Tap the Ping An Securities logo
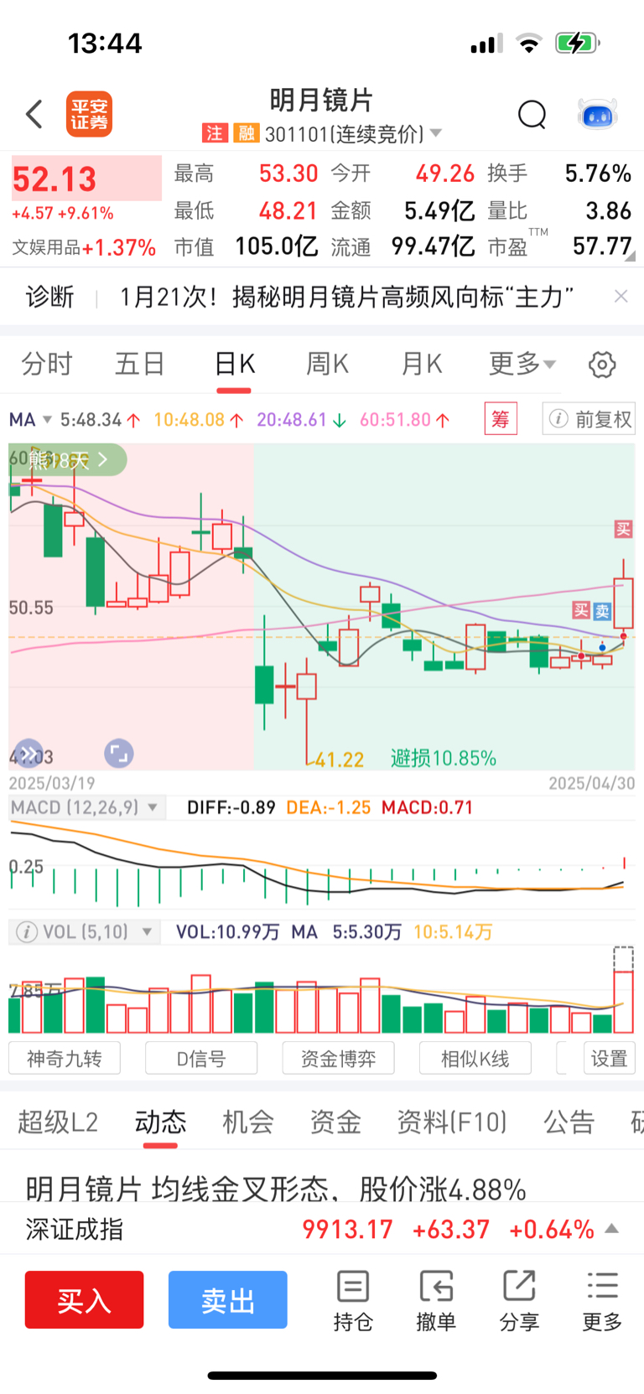This screenshot has width=644, height=1394. [89, 114]
